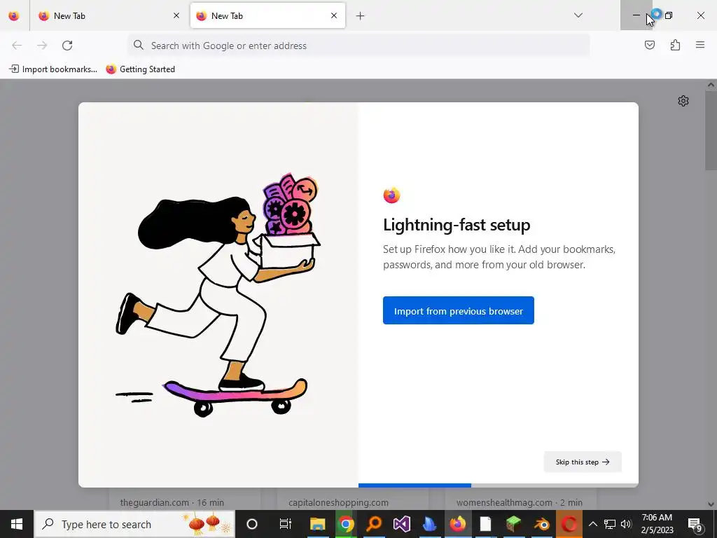Image resolution: width=717 pixels, height=538 pixels.
Task: Restore down the Firefox window
Action: click(669, 15)
